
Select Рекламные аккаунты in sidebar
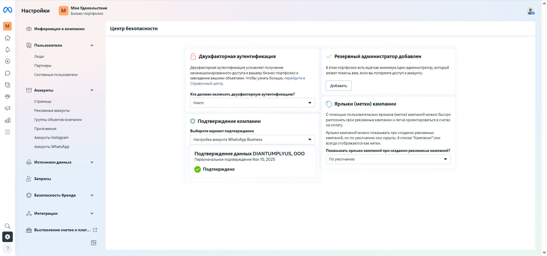(x=52, y=111)
